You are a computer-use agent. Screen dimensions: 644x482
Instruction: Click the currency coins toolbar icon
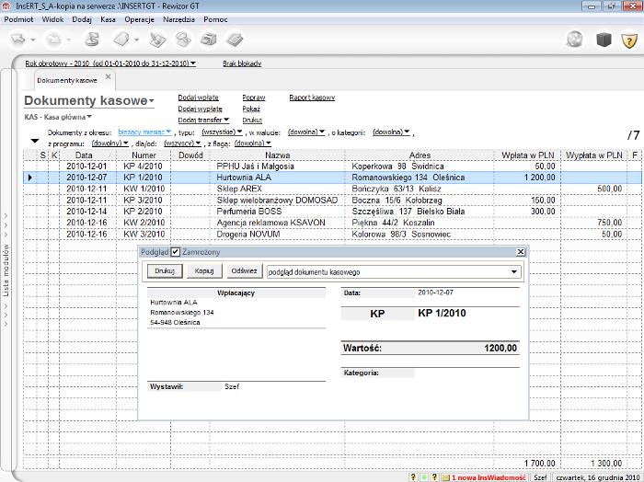(92, 40)
